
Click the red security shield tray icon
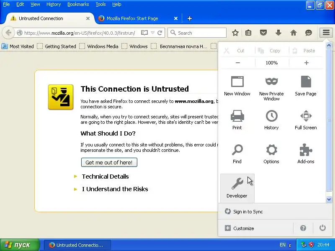(311, 245)
